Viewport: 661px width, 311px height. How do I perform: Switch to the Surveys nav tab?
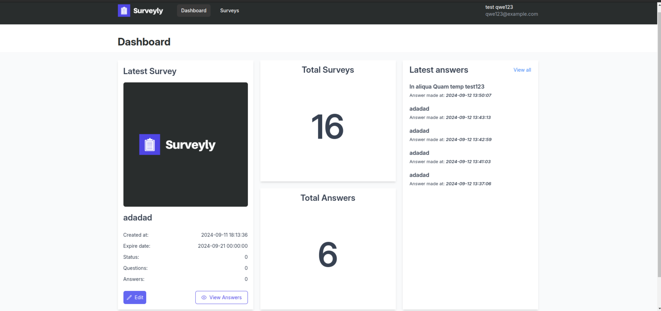click(x=230, y=10)
